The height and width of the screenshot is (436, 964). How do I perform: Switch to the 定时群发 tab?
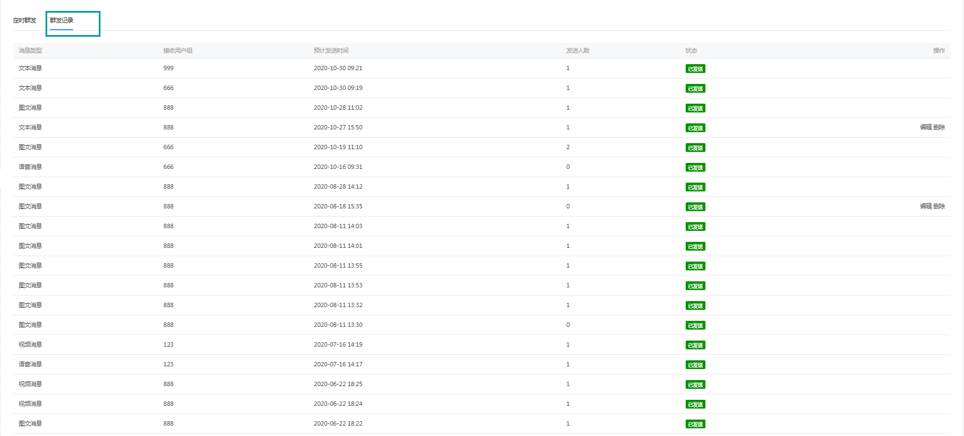click(x=25, y=20)
